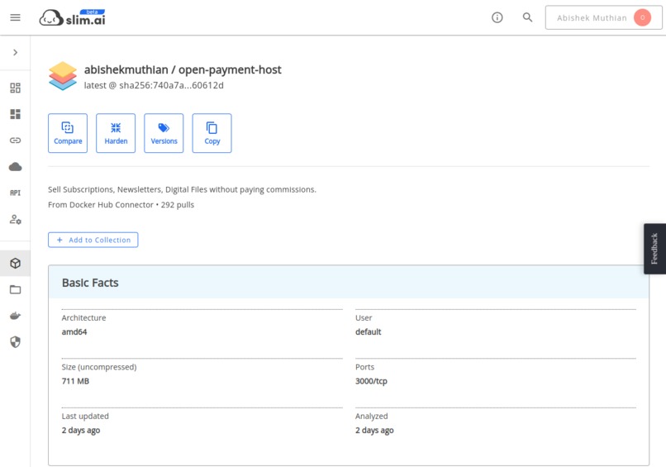Open the Versions button
This screenshot has height=467, width=666.
tap(164, 133)
